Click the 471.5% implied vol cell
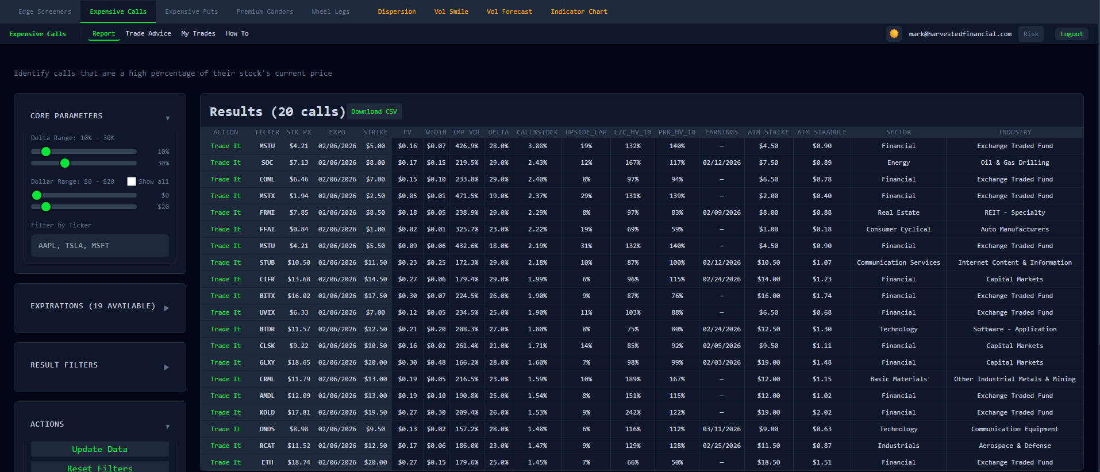 pos(467,196)
